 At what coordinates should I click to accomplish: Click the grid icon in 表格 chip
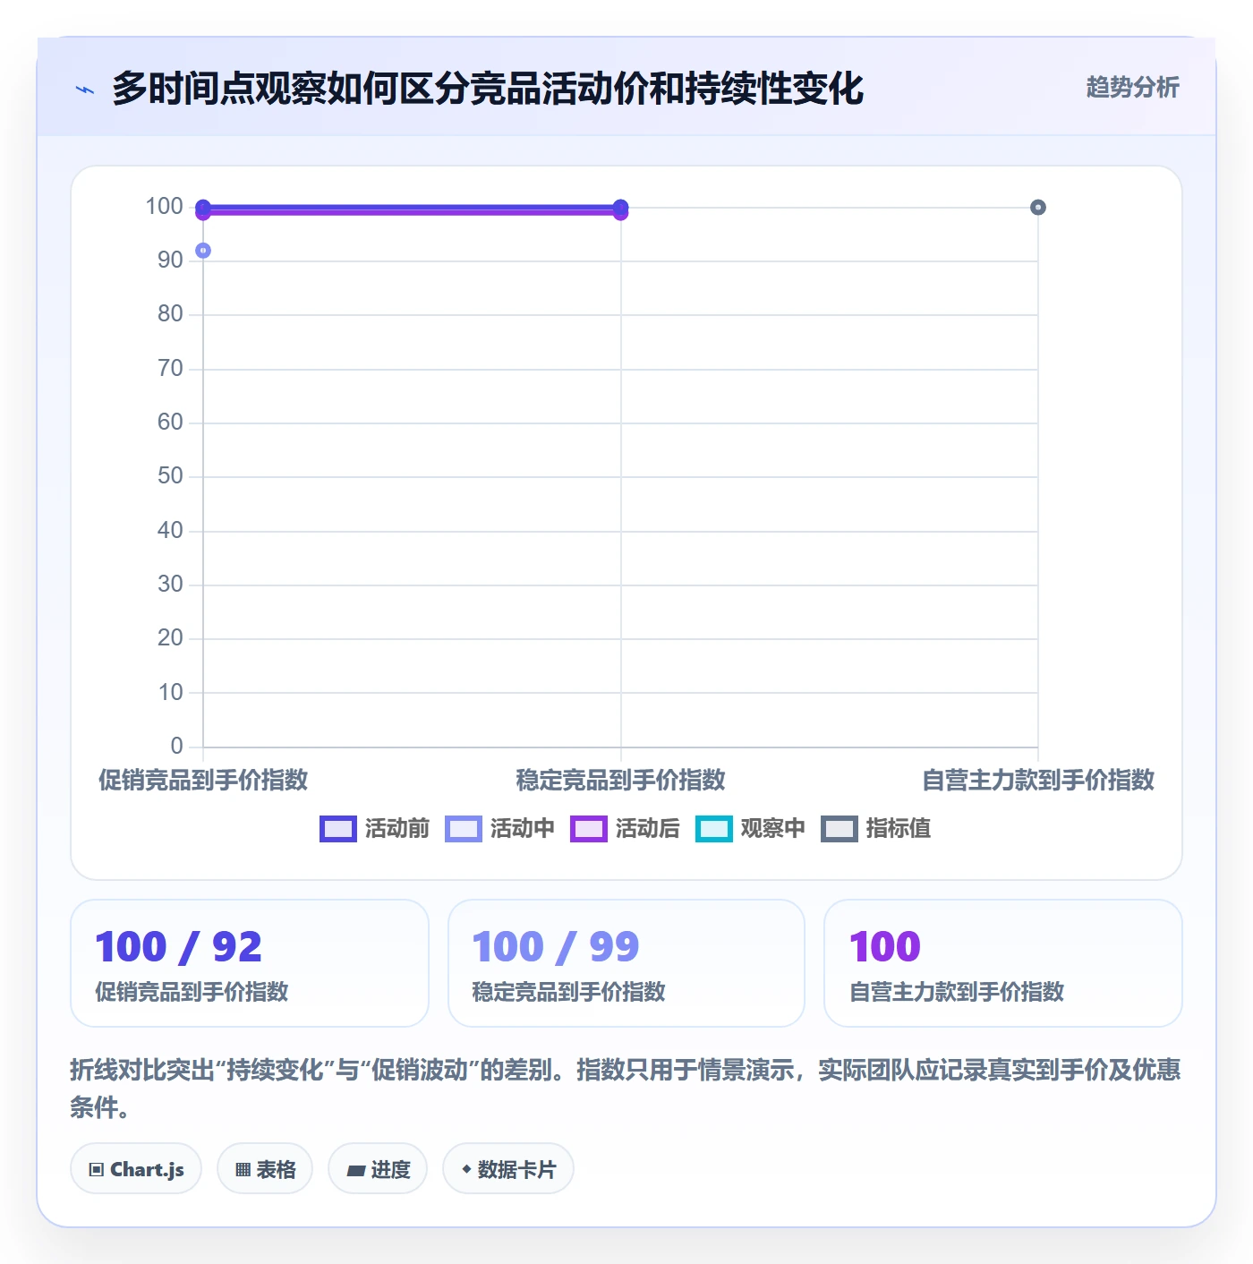click(x=243, y=1170)
